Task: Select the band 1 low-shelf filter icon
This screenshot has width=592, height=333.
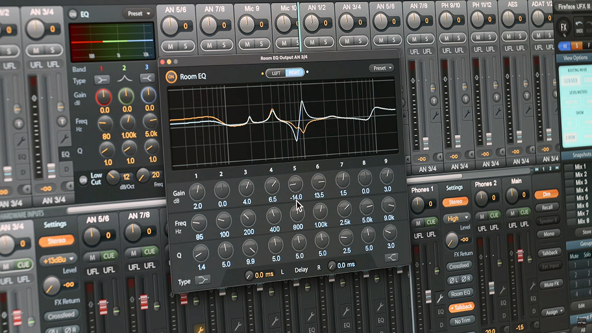Action: click(x=101, y=79)
